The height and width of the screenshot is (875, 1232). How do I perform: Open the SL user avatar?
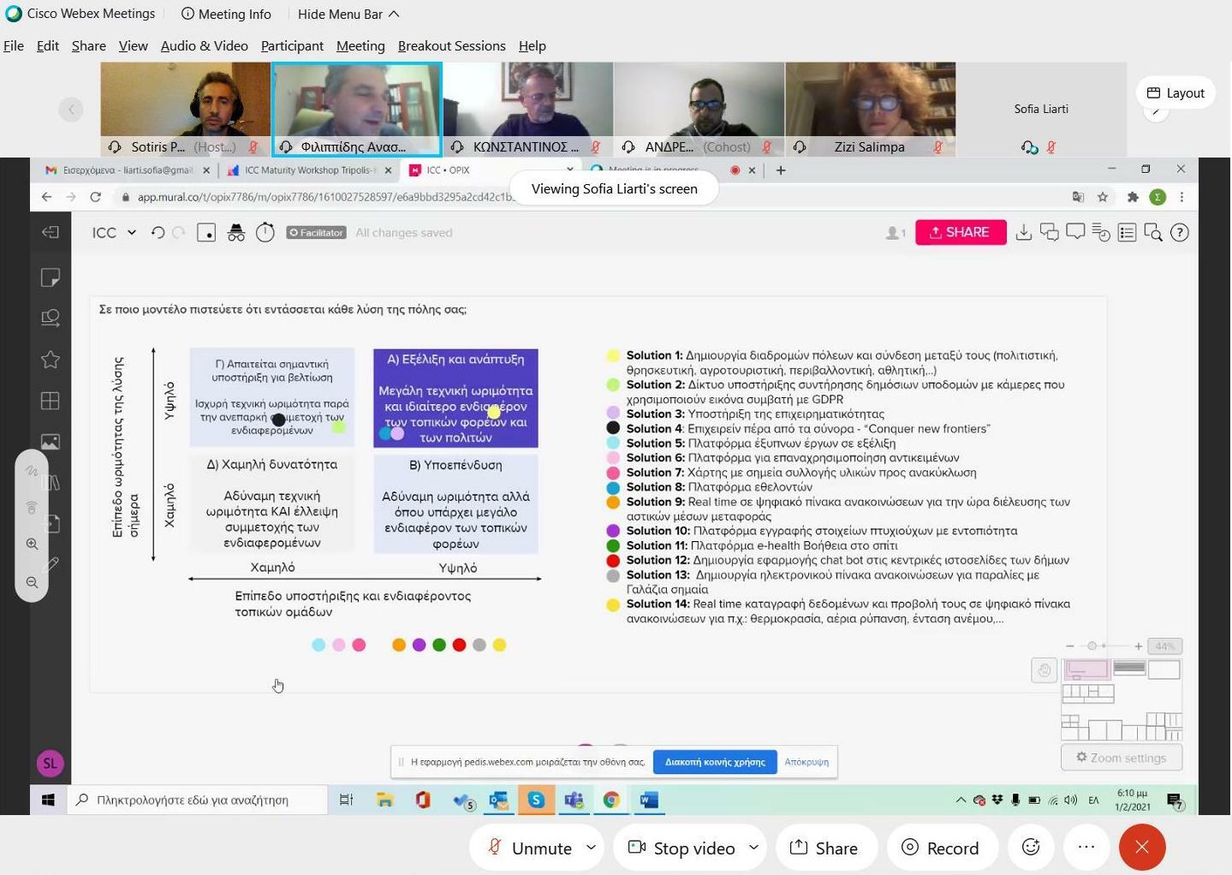coord(50,763)
